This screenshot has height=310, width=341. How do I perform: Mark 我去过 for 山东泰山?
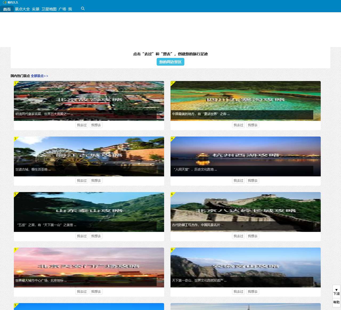[82, 236]
